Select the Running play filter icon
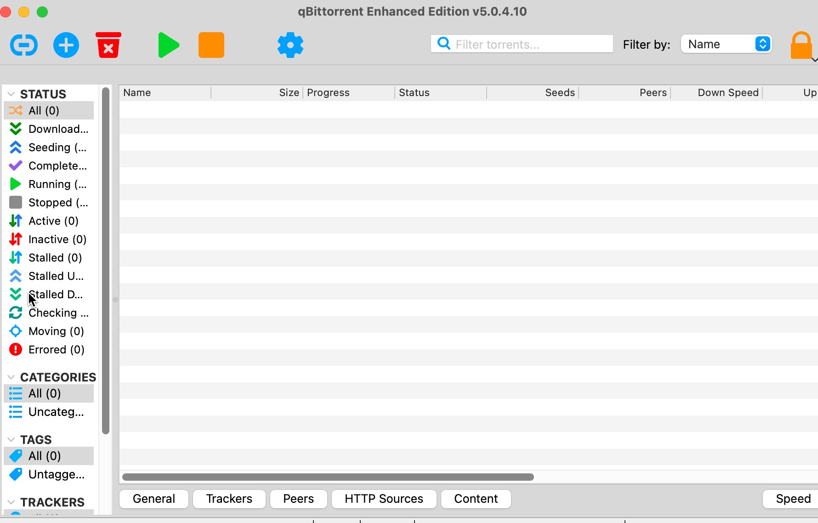 pos(16,184)
